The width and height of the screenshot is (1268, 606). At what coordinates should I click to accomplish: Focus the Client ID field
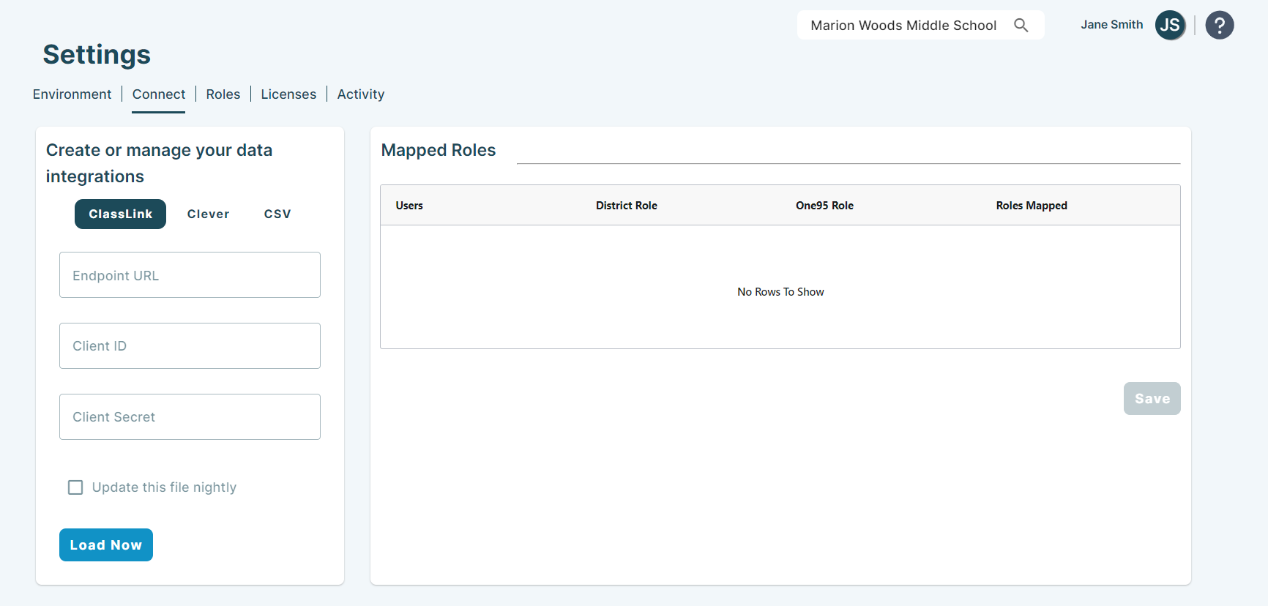tap(190, 345)
